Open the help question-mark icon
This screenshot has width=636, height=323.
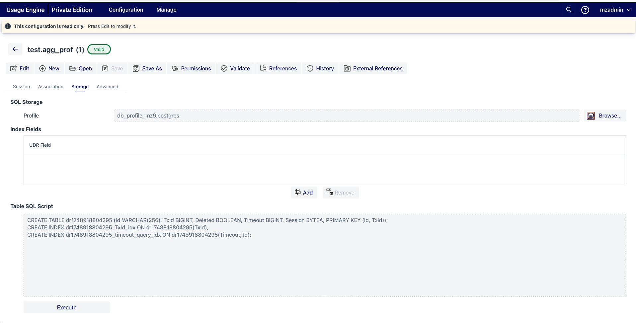pos(585,10)
